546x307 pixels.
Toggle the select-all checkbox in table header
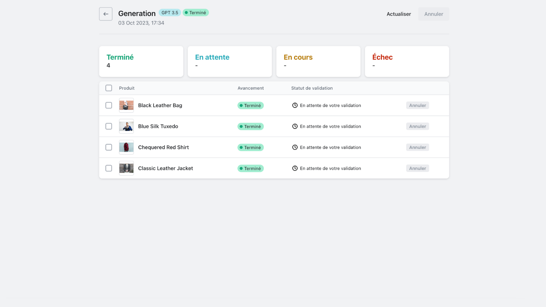pos(109,88)
